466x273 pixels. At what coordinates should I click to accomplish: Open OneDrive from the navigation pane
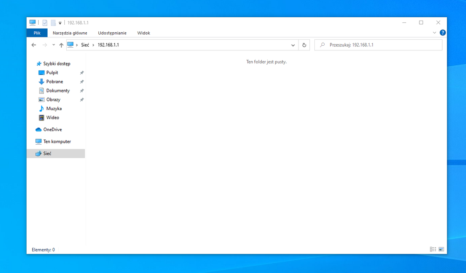53,129
